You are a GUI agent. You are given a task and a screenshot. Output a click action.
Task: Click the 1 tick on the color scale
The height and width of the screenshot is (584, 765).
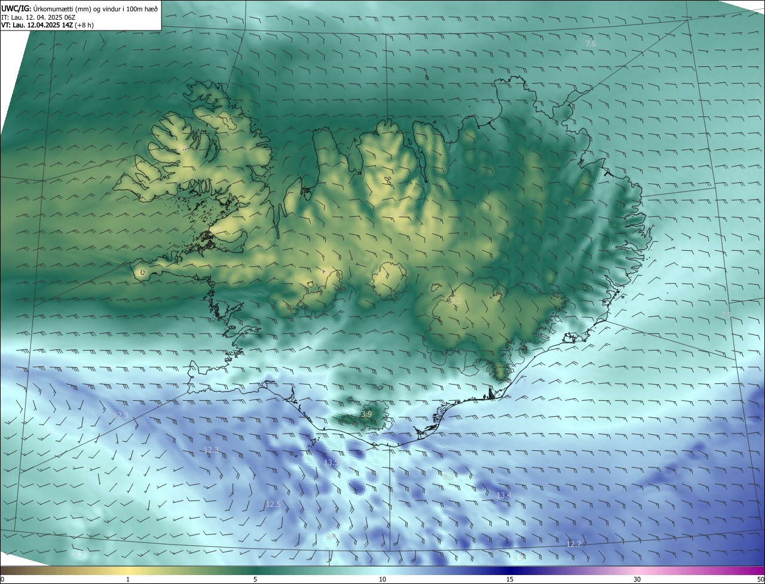(128, 579)
